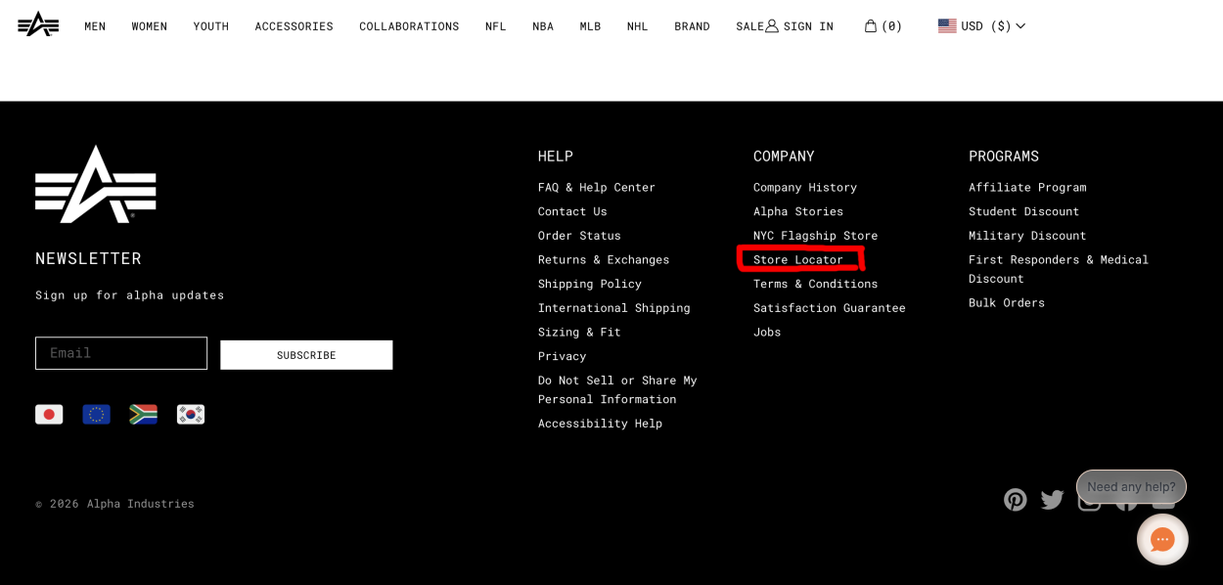The height and width of the screenshot is (585, 1223).
Task: Select the European Union flag store
Action: coord(96,415)
